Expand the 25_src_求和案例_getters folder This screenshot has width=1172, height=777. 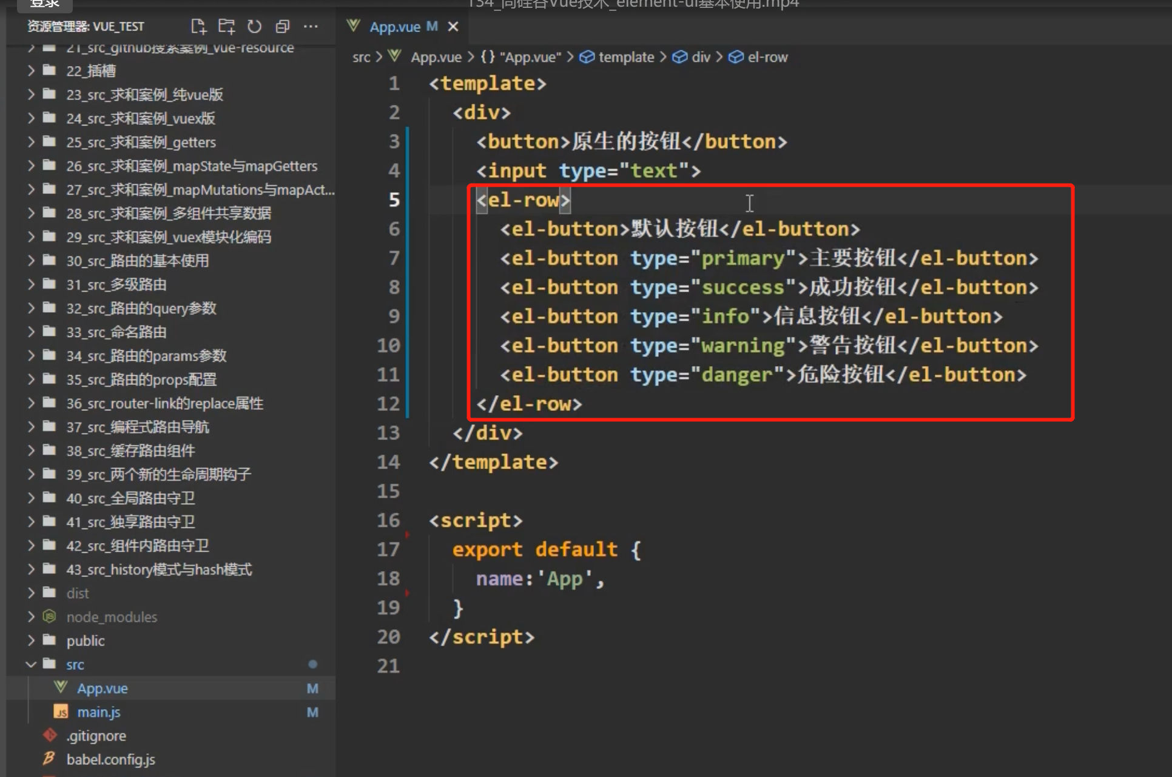point(31,142)
